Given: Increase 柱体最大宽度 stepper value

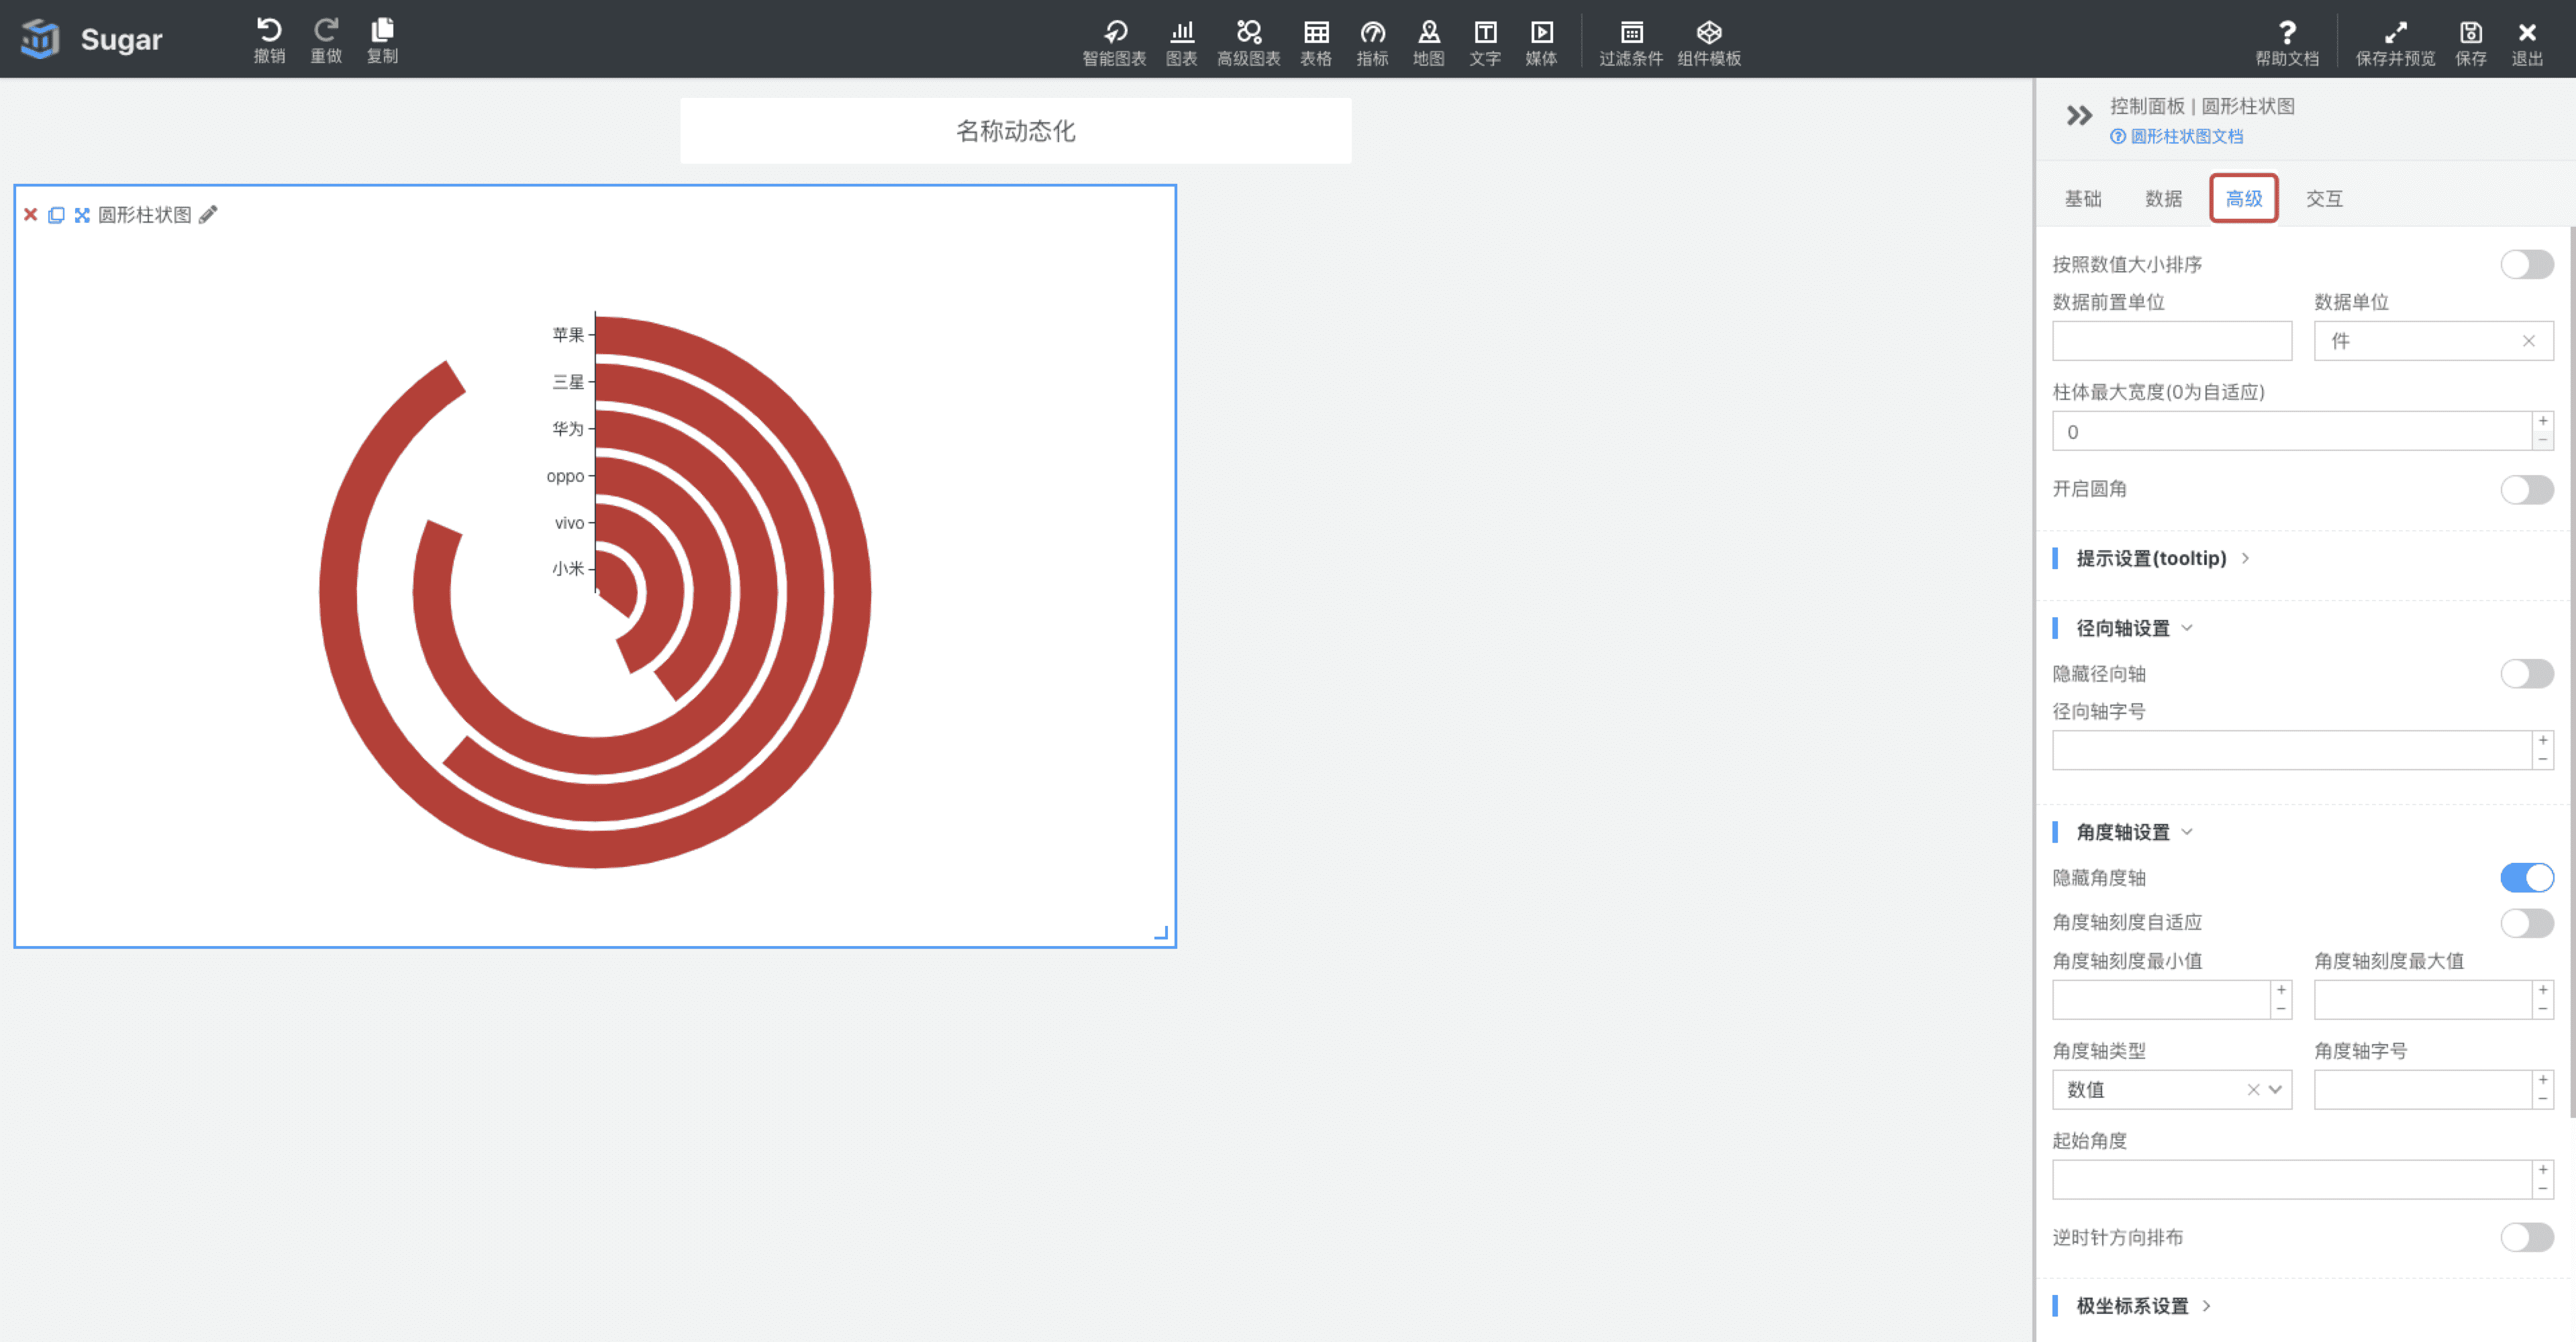Looking at the screenshot, I should tap(2542, 421).
